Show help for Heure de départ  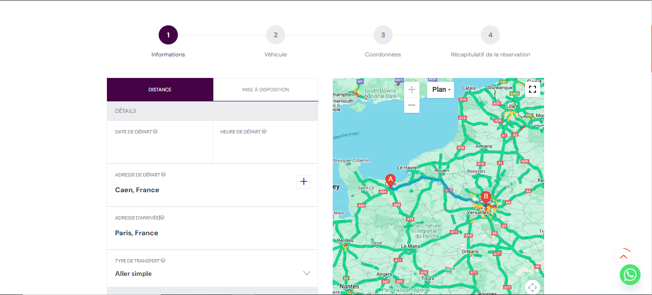[x=264, y=131]
